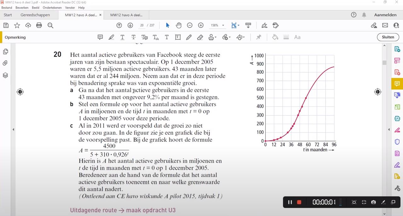Add document to favorites with star icon
This screenshot has width=403, height=216.
click(x=17, y=26)
